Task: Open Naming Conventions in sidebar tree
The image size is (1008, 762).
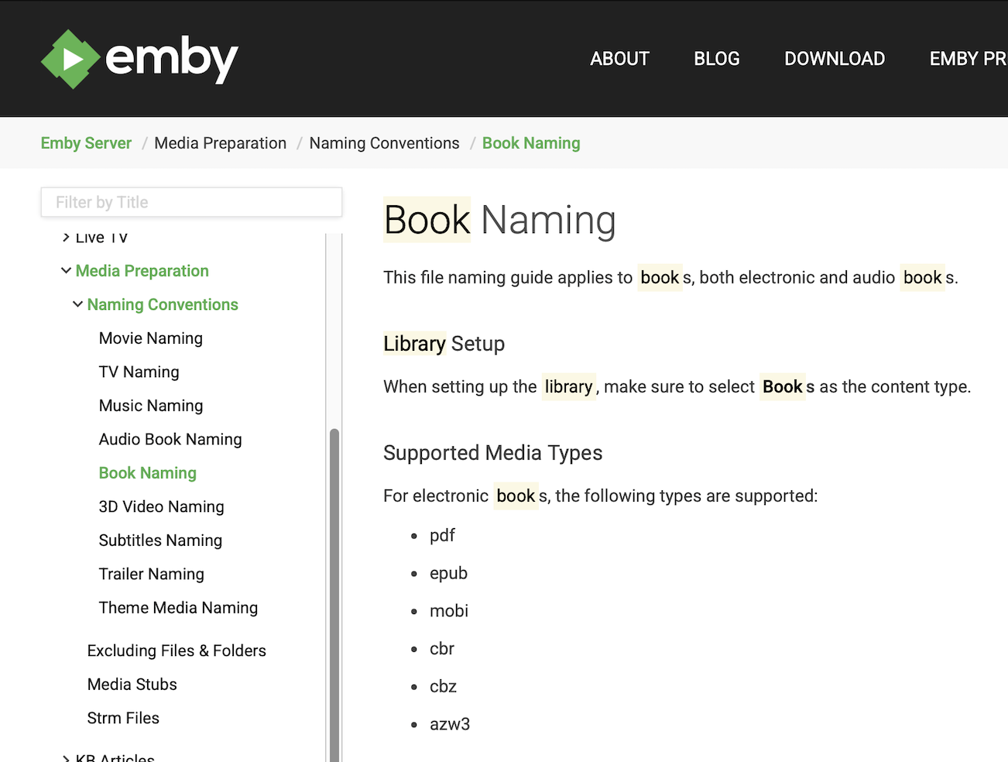Action: pos(163,304)
